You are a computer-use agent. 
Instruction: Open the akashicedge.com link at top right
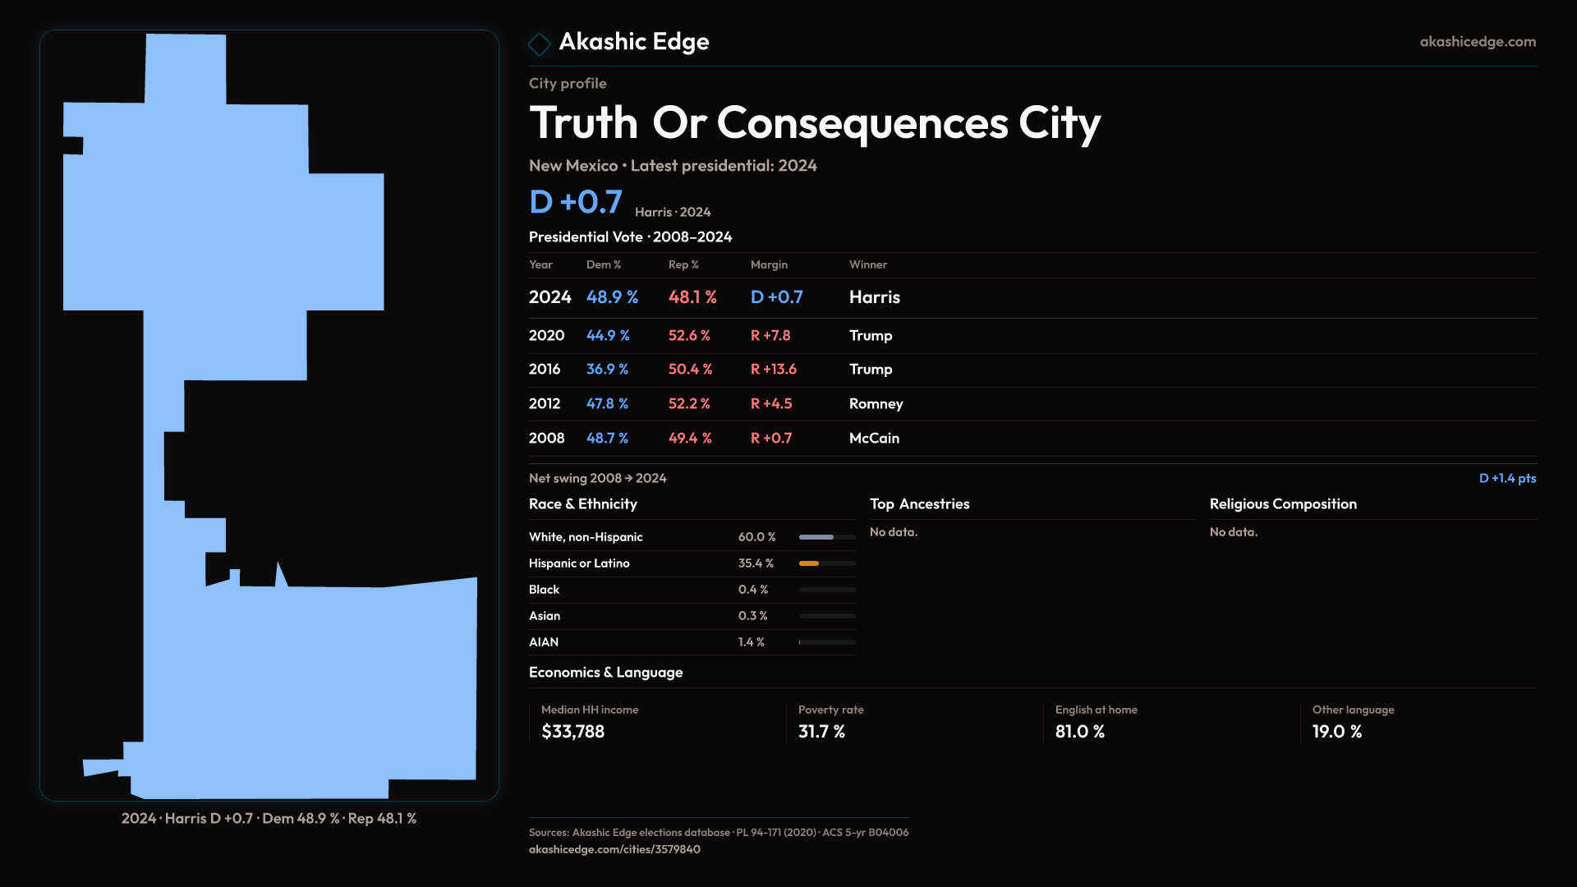1477,42
